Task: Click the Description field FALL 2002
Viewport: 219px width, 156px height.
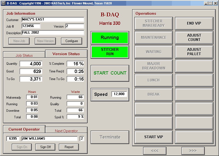Action: (53, 33)
